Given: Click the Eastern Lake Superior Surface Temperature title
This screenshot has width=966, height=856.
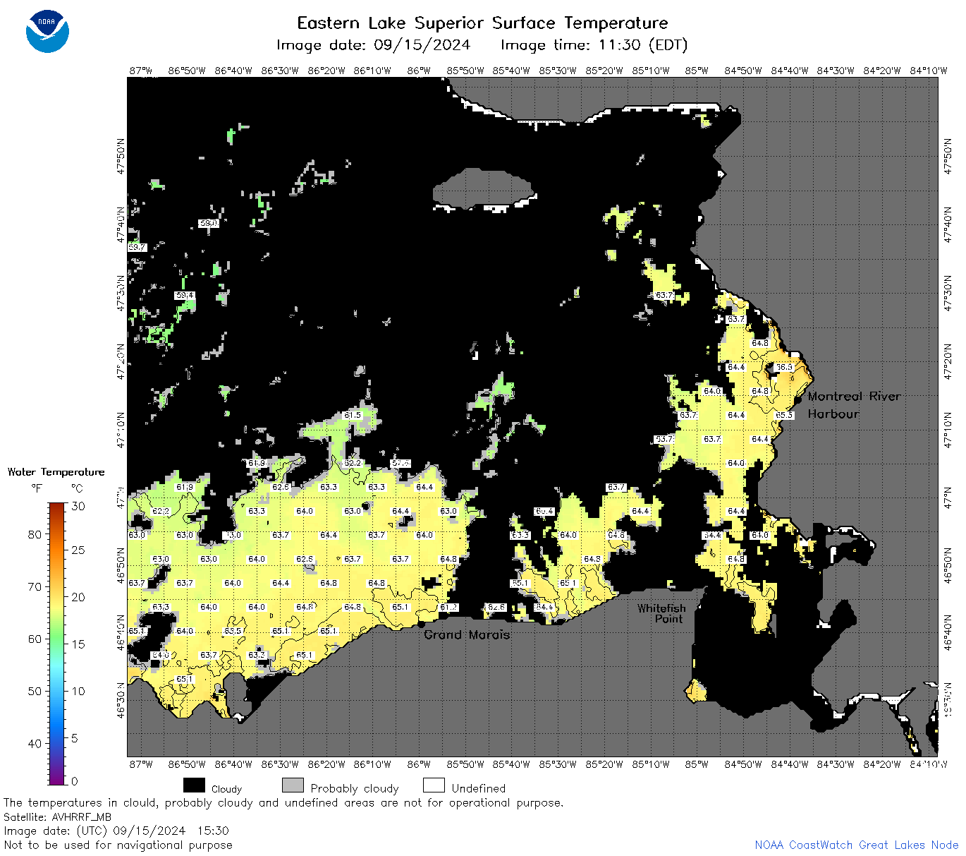Looking at the screenshot, I should (482, 23).
